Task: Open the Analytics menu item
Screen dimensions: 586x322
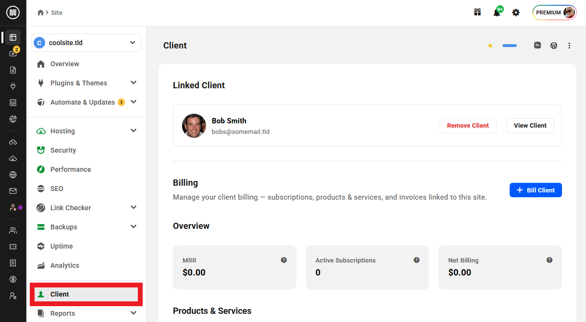Action: (86, 265)
